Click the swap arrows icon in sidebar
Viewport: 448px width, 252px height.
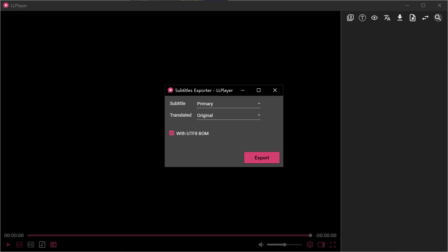click(425, 18)
